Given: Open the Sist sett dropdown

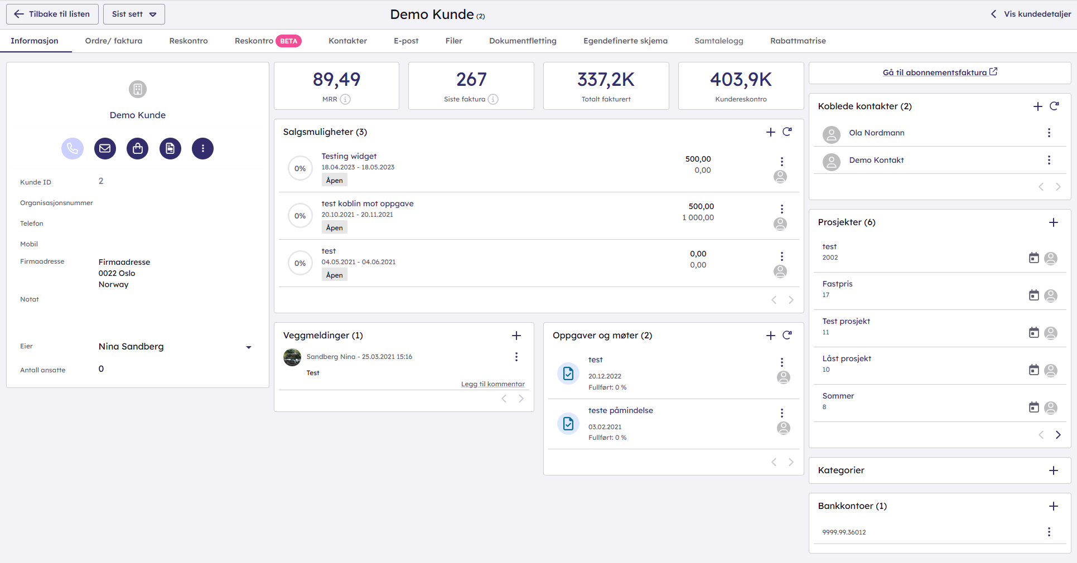Looking at the screenshot, I should point(134,14).
